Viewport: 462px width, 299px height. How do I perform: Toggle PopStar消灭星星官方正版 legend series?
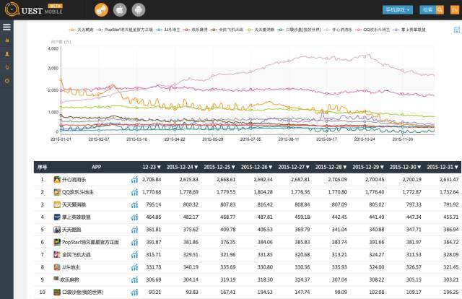[125, 30]
